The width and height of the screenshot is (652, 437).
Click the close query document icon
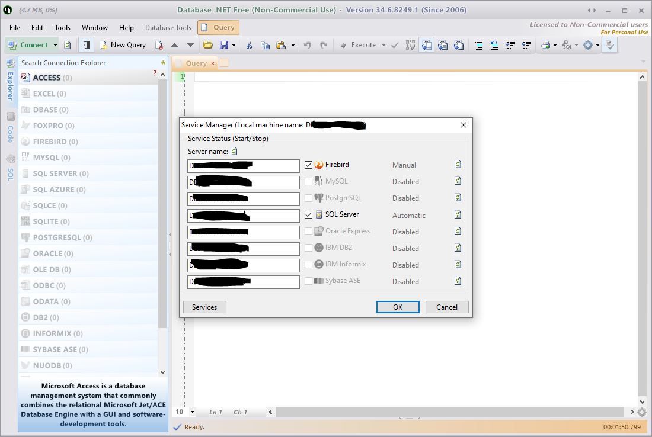tap(159, 45)
